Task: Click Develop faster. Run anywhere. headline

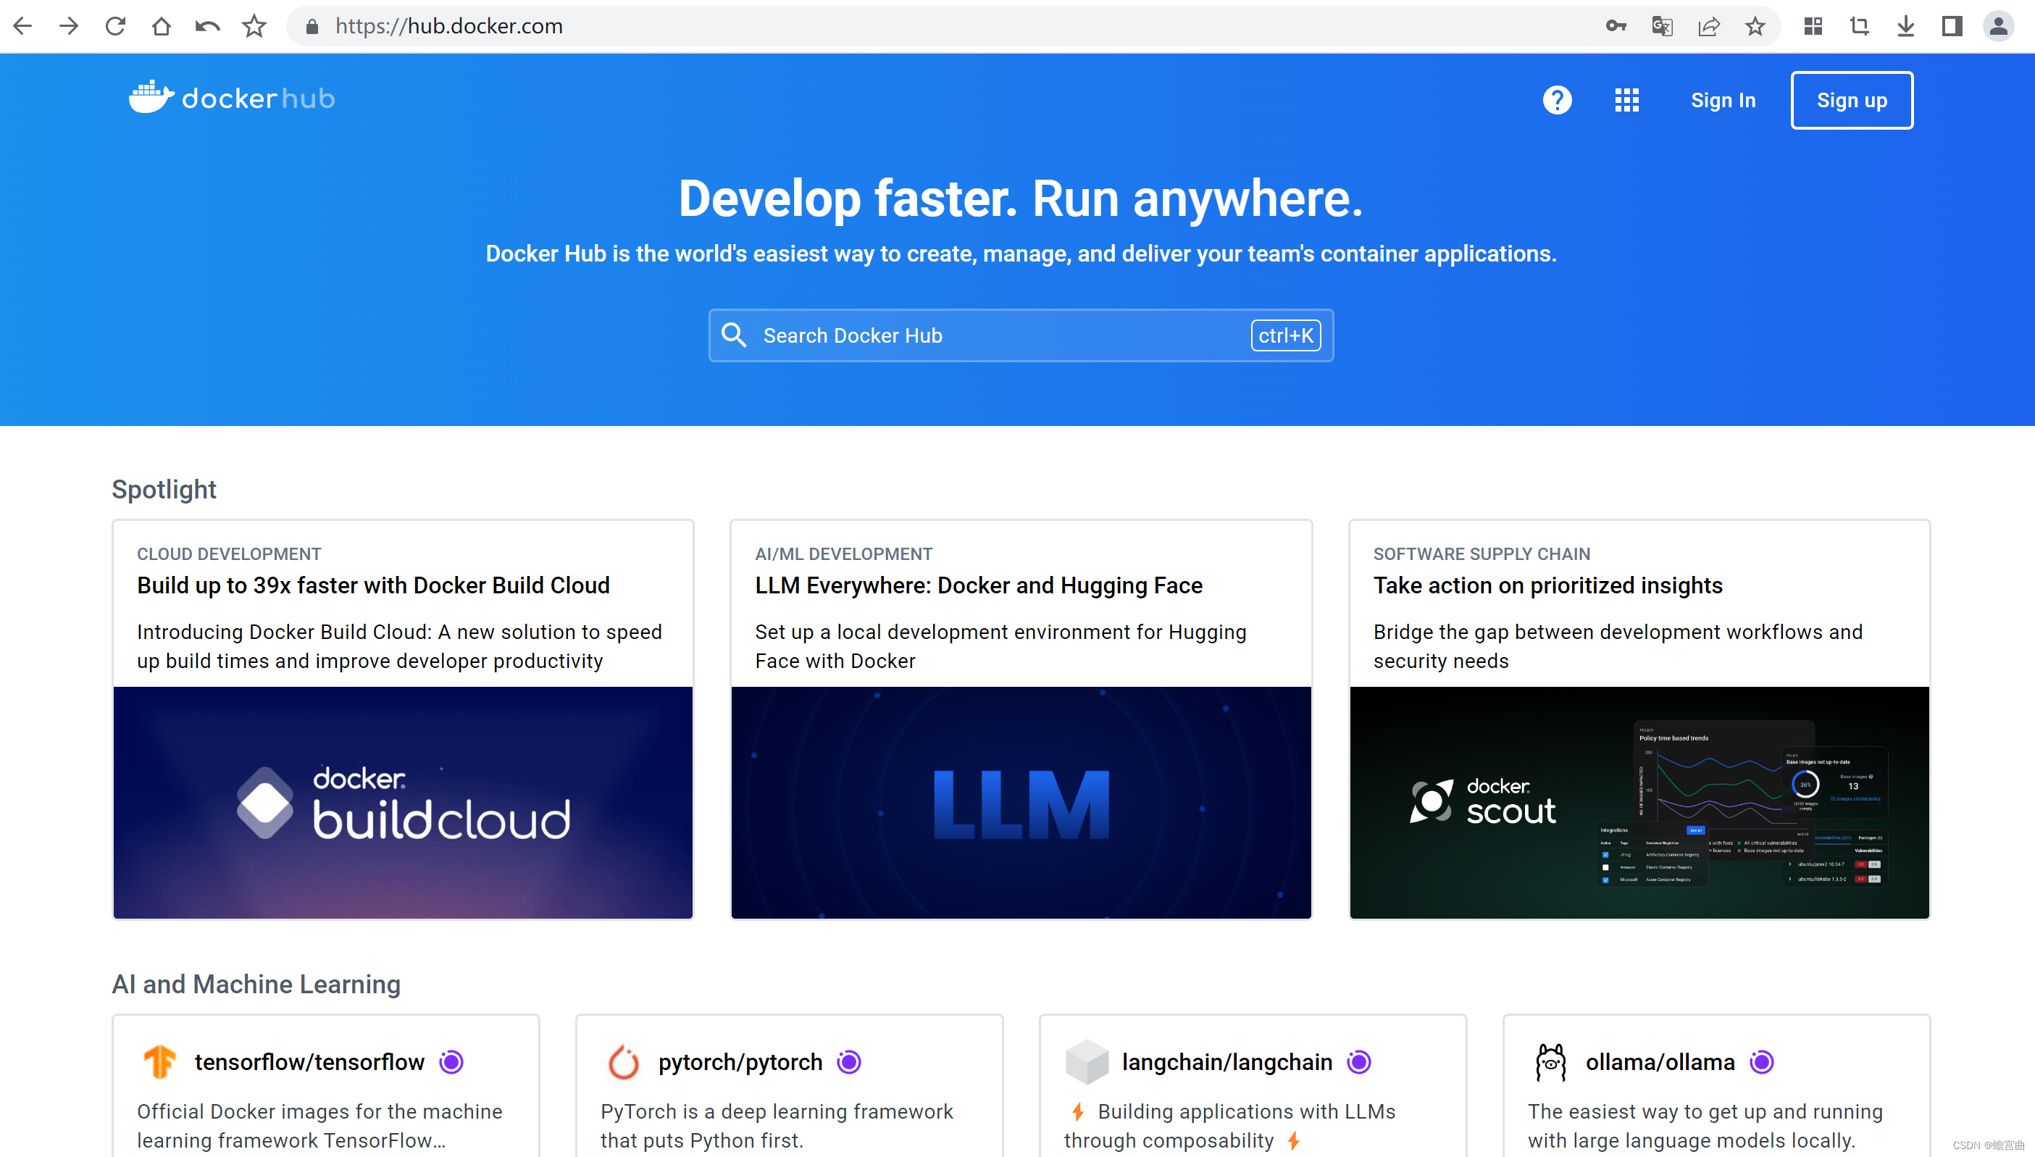Action: point(1020,198)
